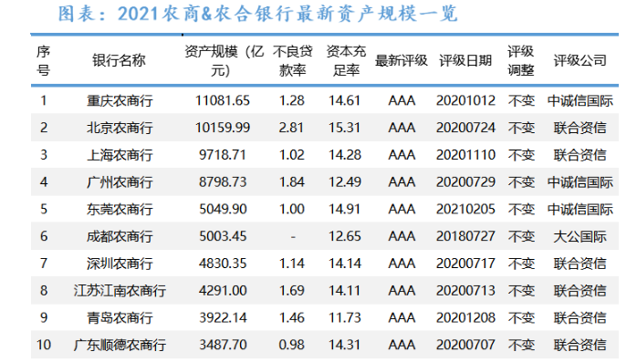The width and height of the screenshot is (637, 362).
Task: Select the 广东顺德农商行 cell
Action: [x=120, y=345]
